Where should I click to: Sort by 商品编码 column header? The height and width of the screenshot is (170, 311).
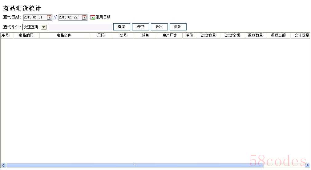[x=26, y=35]
